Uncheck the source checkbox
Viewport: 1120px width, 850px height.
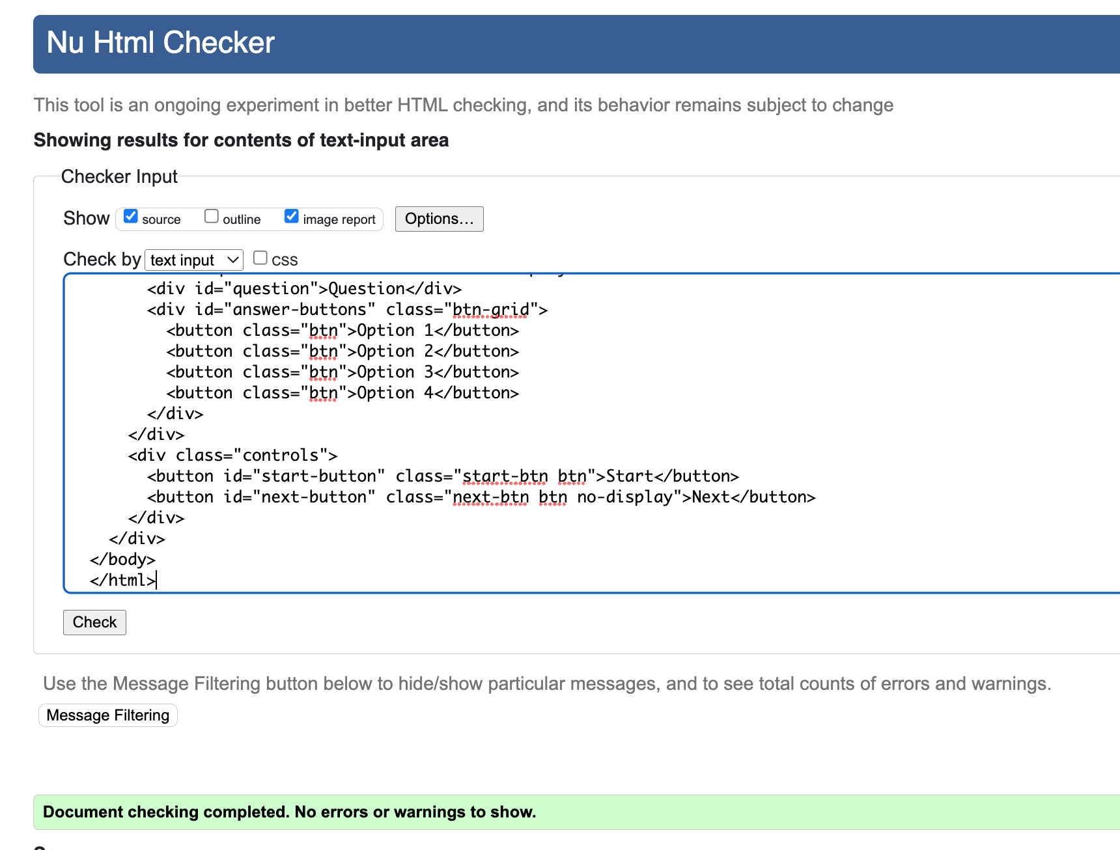[131, 216]
